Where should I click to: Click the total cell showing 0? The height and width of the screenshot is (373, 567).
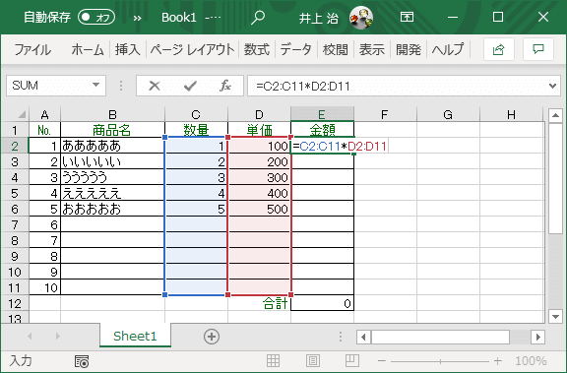322,303
